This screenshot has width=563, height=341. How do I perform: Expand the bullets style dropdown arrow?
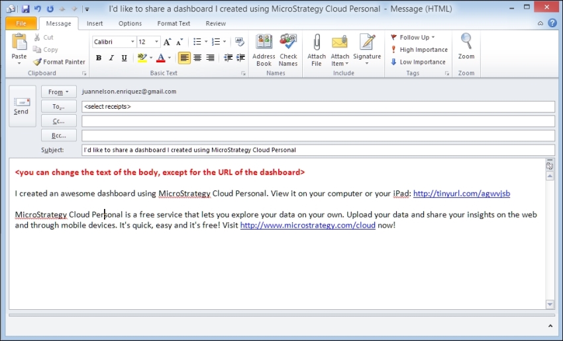[206, 42]
